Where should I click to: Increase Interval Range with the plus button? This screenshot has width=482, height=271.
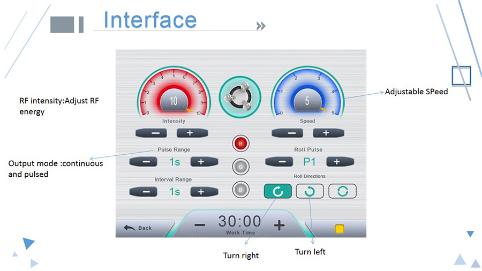(x=204, y=192)
